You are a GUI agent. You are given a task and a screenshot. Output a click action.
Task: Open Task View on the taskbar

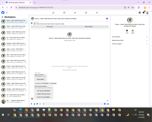pos(9,115)
